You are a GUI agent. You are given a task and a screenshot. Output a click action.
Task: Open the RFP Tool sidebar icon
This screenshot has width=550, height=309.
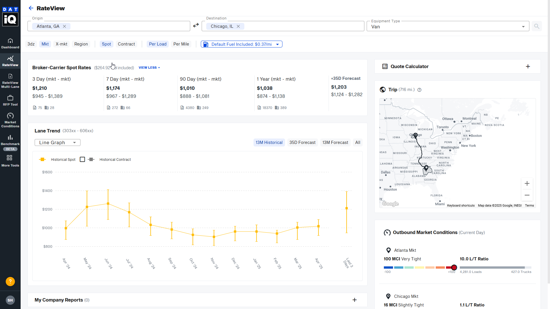tap(10, 100)
